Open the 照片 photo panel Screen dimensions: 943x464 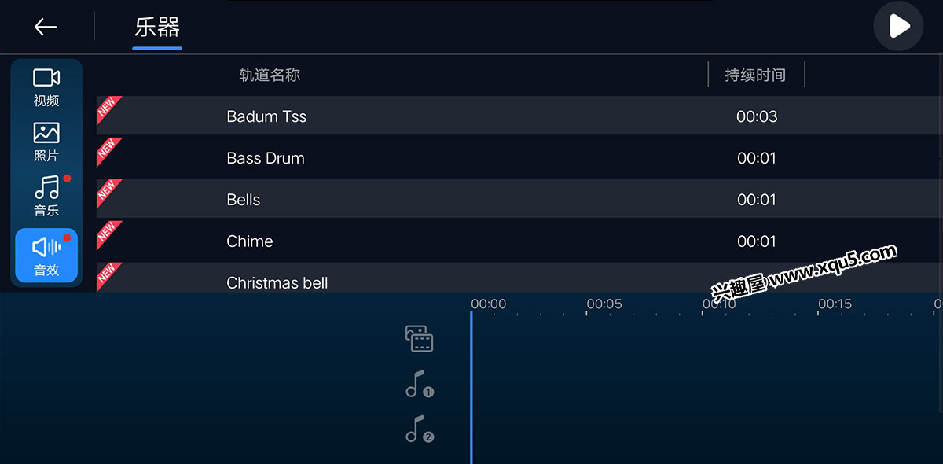46,142
